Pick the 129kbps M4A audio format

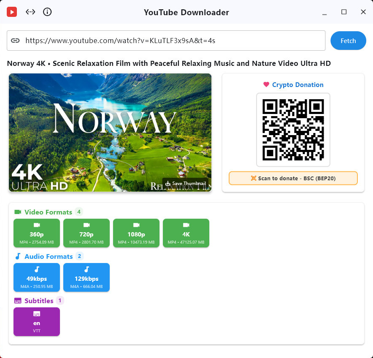(86, 277)
